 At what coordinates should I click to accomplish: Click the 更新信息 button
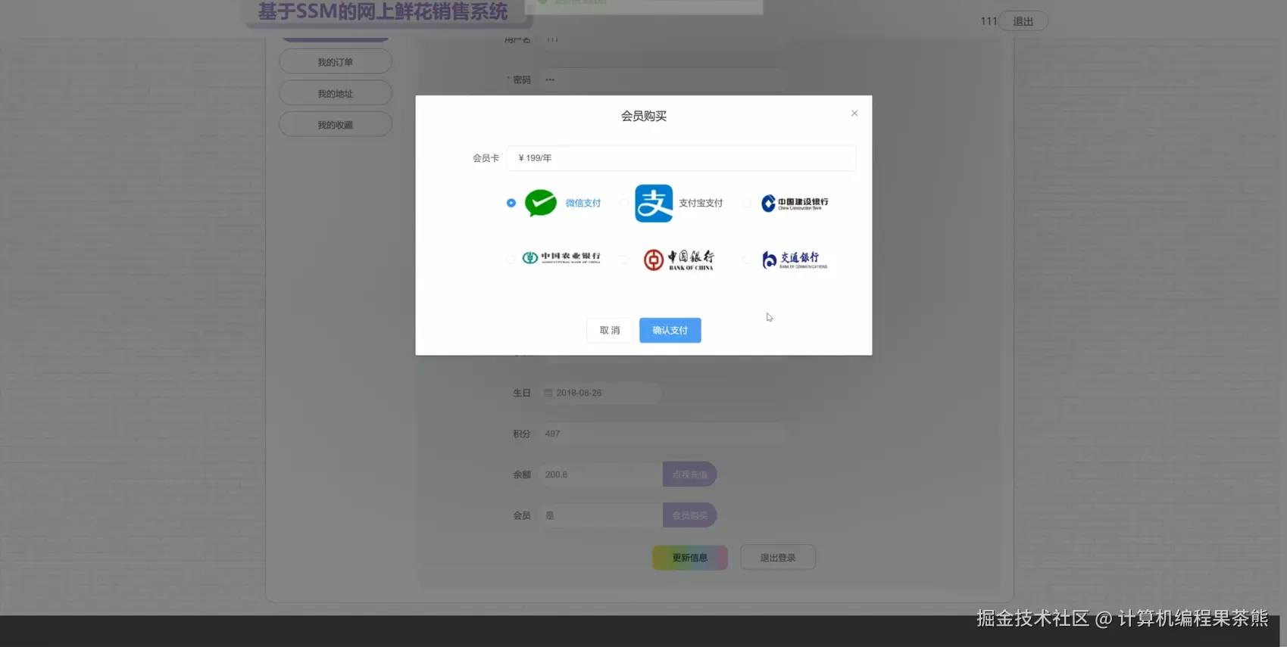690,558
